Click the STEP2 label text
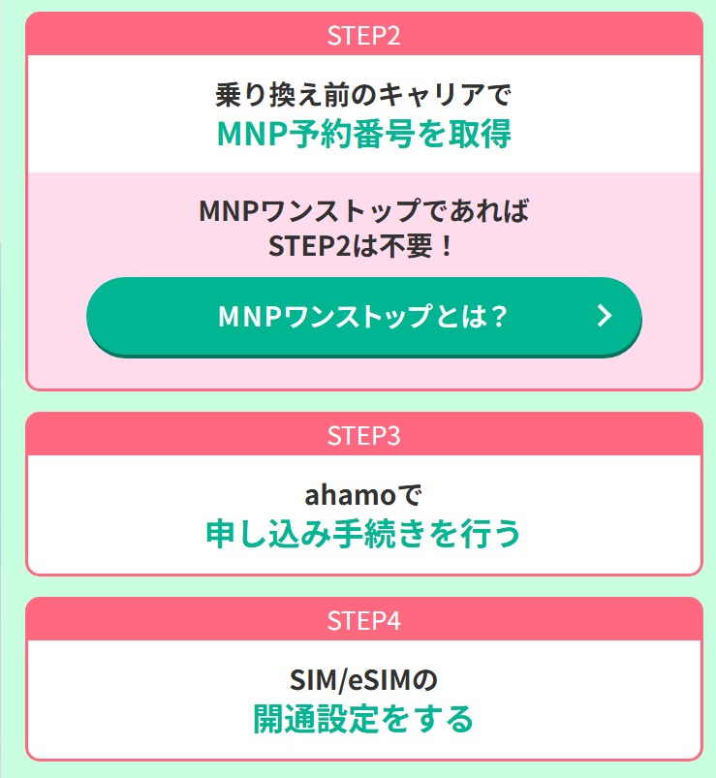The height and width of the screenshot is (778, 716). (363, 35)
